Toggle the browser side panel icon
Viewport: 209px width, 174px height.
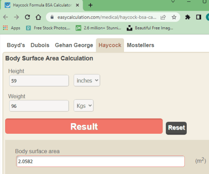(199, 17)
